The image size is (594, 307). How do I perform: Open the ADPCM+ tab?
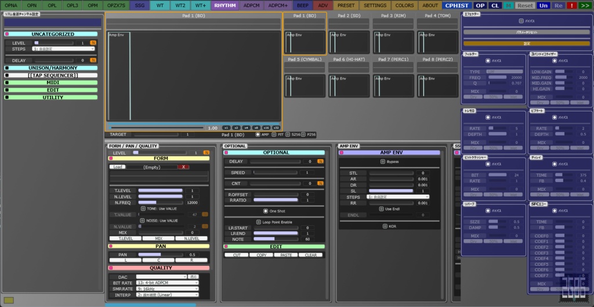(x=278, y=5)
